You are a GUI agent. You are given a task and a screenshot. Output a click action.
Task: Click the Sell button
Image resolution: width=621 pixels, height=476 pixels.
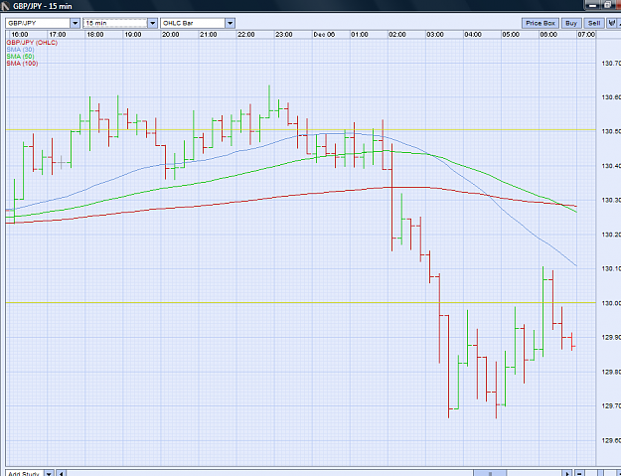tap(594, 24)
